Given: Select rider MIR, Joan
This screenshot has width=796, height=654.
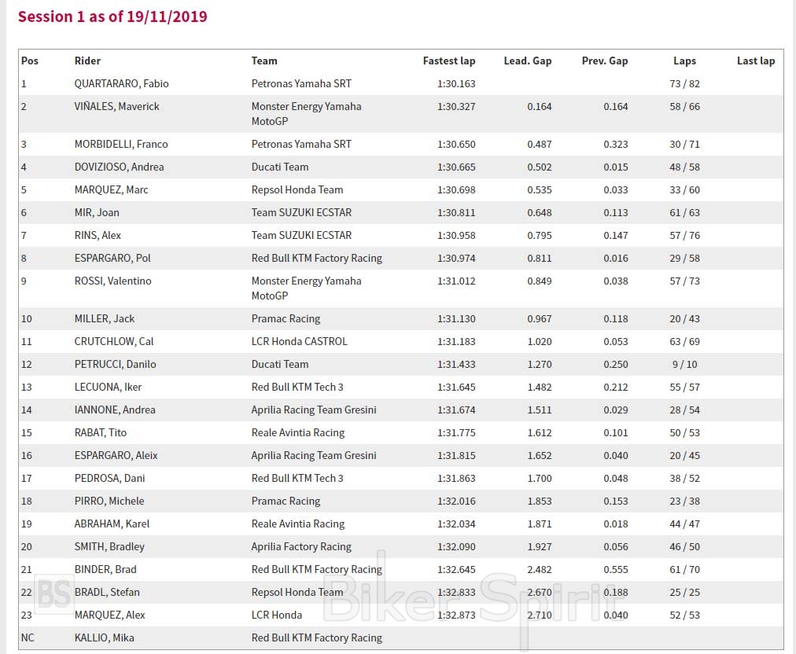Looking at the screenshot, I should [97, 212].
